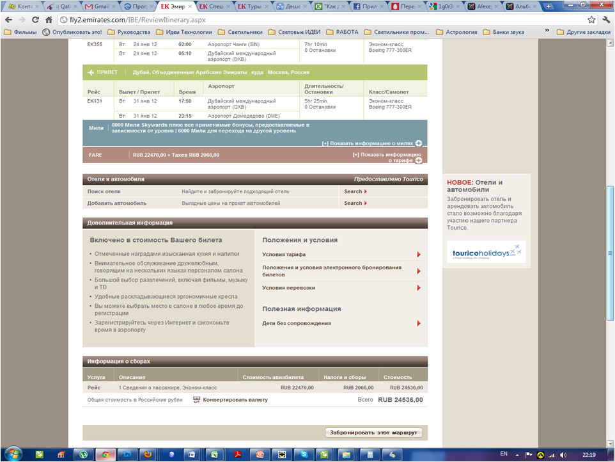Click flight number EK355
615x462 pixels.
95,44
